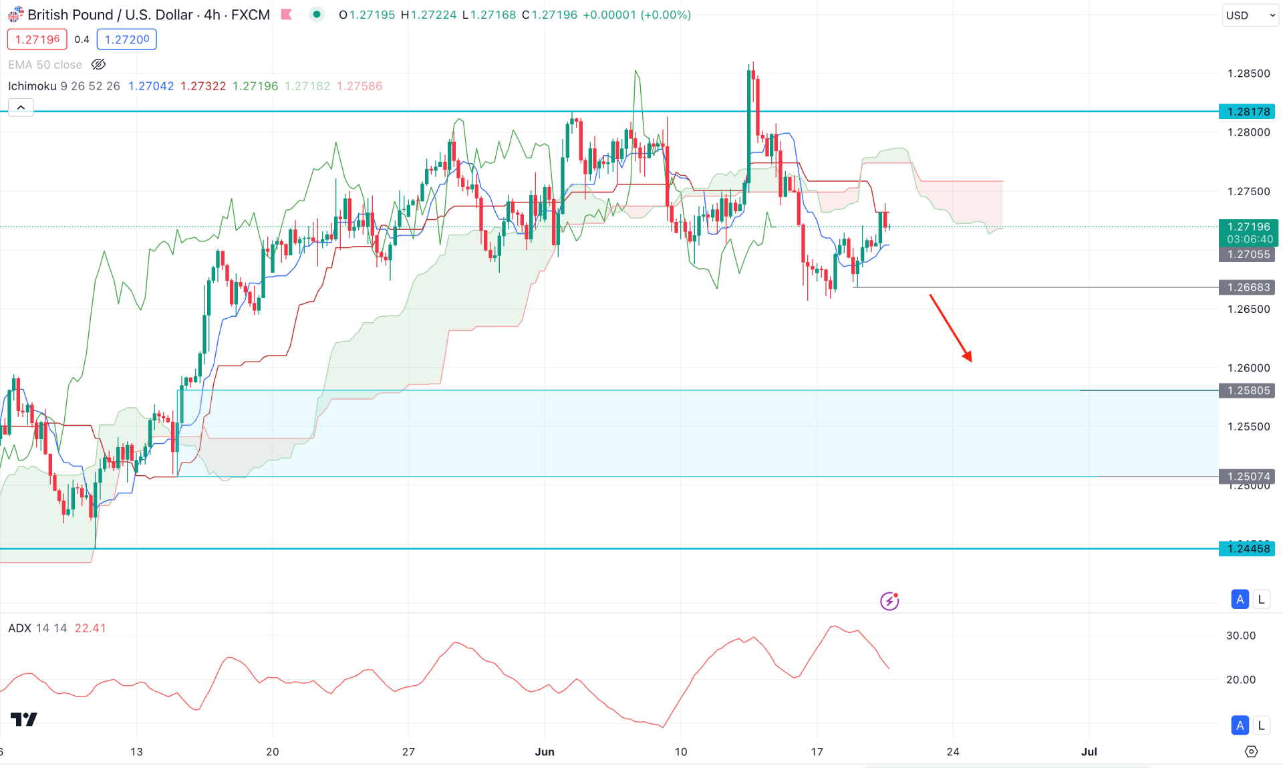Click the ADX value 22.41
This screenshot has height=768, width=1283.
(90, 628)
